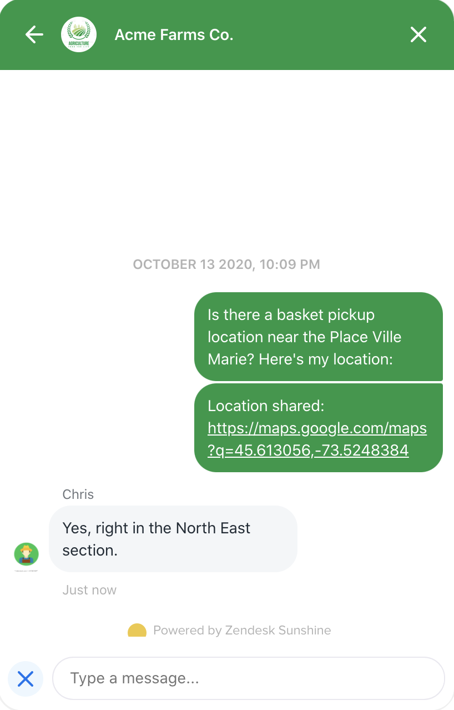
Task: Click the green header bar's empty space
Action: [322, 34]
